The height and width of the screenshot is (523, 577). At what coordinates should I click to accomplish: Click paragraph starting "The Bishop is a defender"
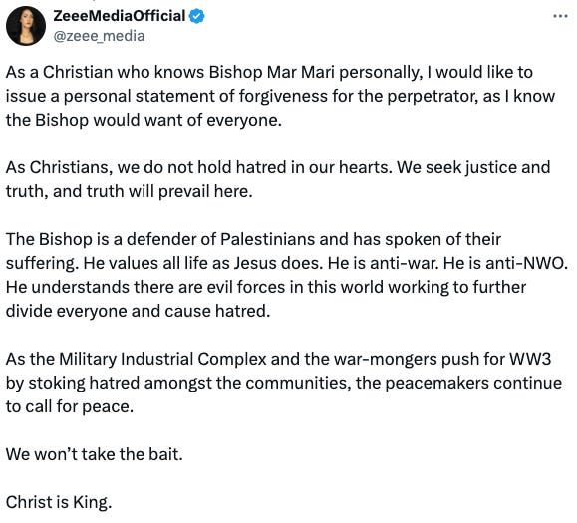tap(287, 275)
